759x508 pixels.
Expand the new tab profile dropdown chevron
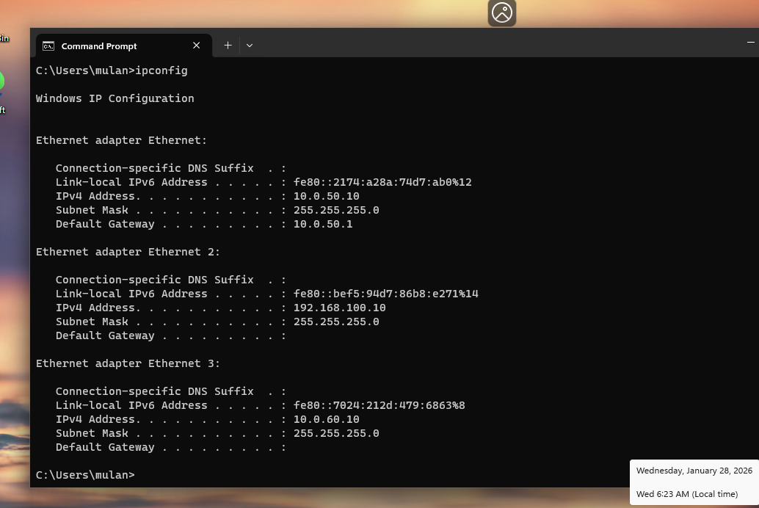(x=250, y=46)
